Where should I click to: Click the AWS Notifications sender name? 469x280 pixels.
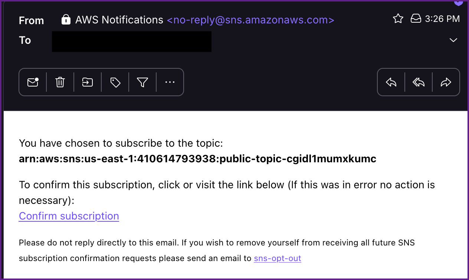[119, 20]
